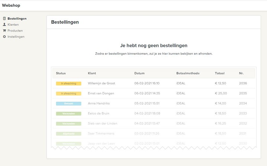Click the Bestellingen clipboard icon in sidebar
Image resolution: width=267 pixels, height=166 pixels.
pos(4,19)
